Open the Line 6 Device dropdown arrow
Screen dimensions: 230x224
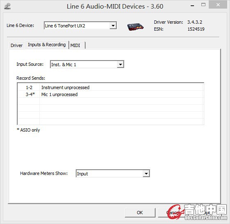point(113,26)
